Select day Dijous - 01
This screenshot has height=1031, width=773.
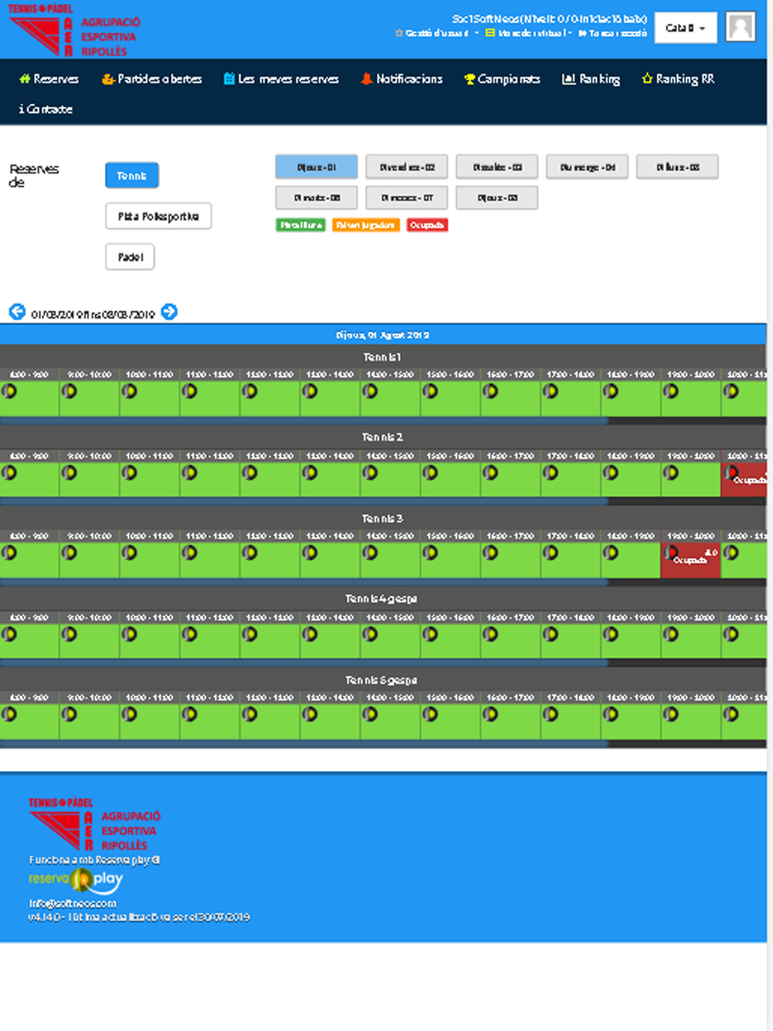317,167
